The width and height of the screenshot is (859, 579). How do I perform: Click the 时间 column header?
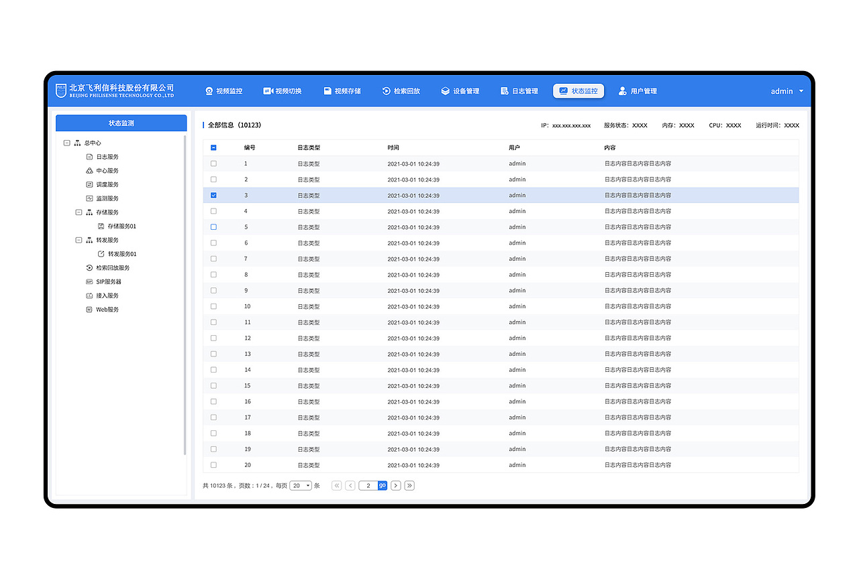[393, 147]
